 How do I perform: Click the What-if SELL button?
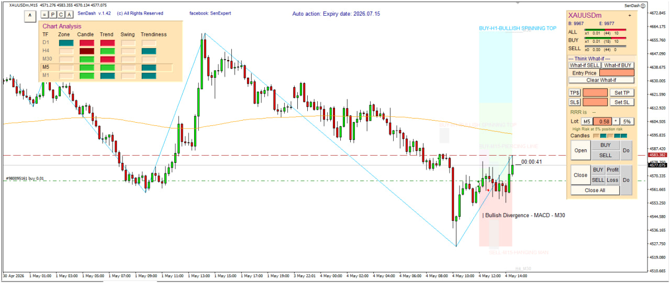click(585, 65)
